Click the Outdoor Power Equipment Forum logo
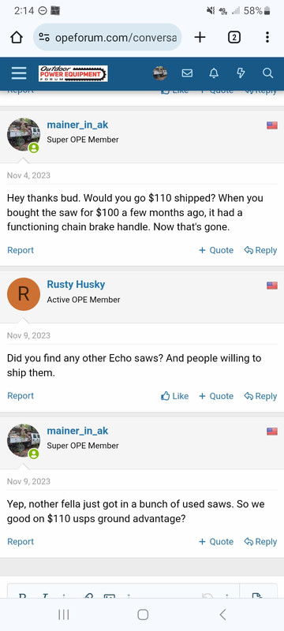This screenshot has height=631, width=284. tap(73, 73)
